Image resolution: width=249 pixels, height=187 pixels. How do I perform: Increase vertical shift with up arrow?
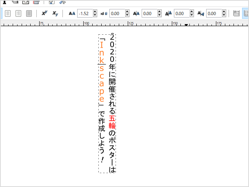tap(192, 11)
